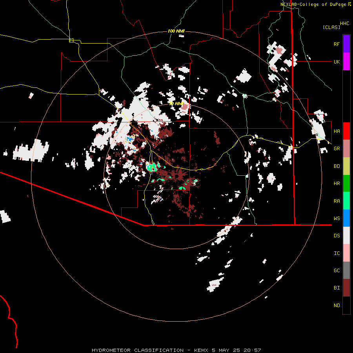The width and height of the screenshot is (353, 353).
Task: Click the RA light green swatch
Action: [346, 200]
